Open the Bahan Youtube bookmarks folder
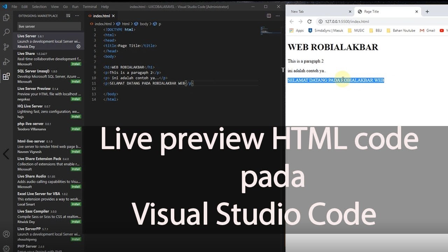Image resolution: width=448 pixels, height=252 pixels. (x=401, y=30)
